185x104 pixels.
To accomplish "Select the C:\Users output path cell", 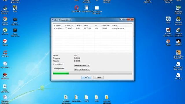I will point(69,28).
